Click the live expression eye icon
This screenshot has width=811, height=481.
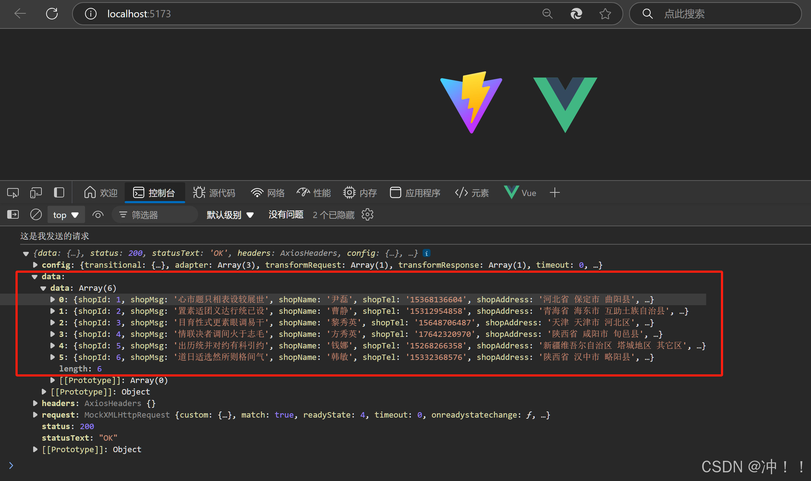98,215
